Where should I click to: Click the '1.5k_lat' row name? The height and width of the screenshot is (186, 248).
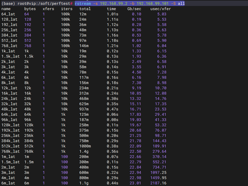(x=11, y=56)
